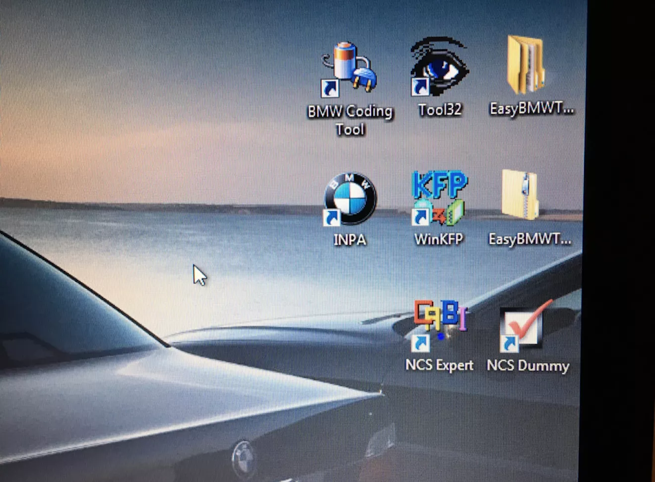
Task: Click the 'NCS Expert' label text
Action: pyautogui.click(x=440, y=365)
